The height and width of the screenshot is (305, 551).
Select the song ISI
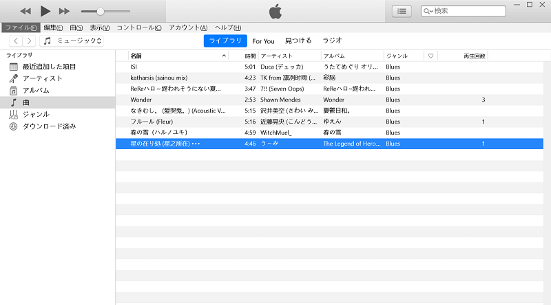[134, 67]
